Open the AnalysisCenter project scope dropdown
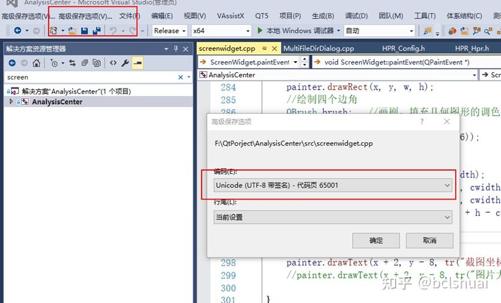This screenshot has width=501, height=303. [x=474, y=75]
